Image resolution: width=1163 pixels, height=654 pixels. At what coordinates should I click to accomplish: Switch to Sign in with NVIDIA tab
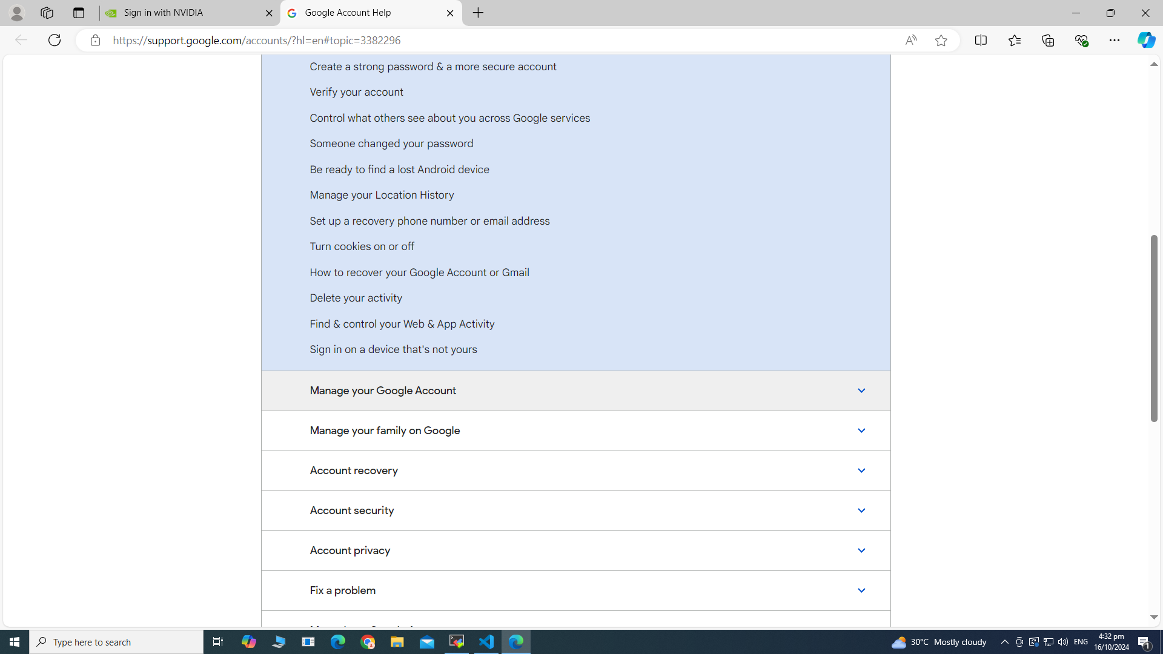pos(189,13)
